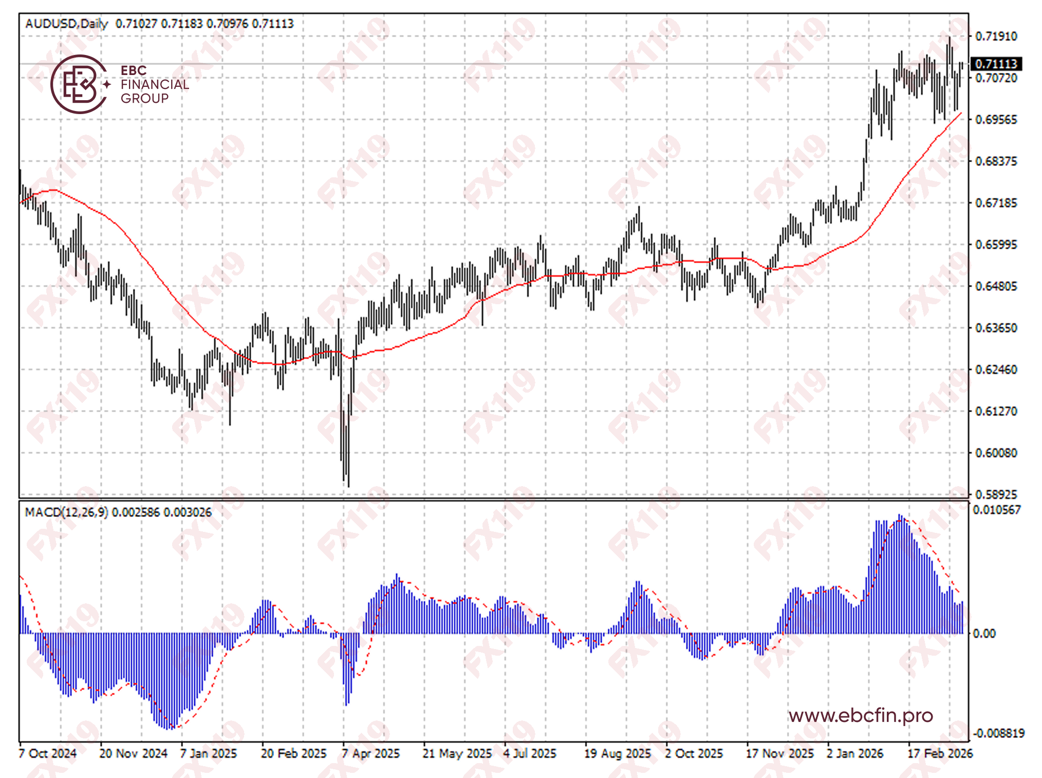This screenshot has width=1042, height=778.
Task: Click the 0.71910 price axis label
Action: (x=996, y=36)
